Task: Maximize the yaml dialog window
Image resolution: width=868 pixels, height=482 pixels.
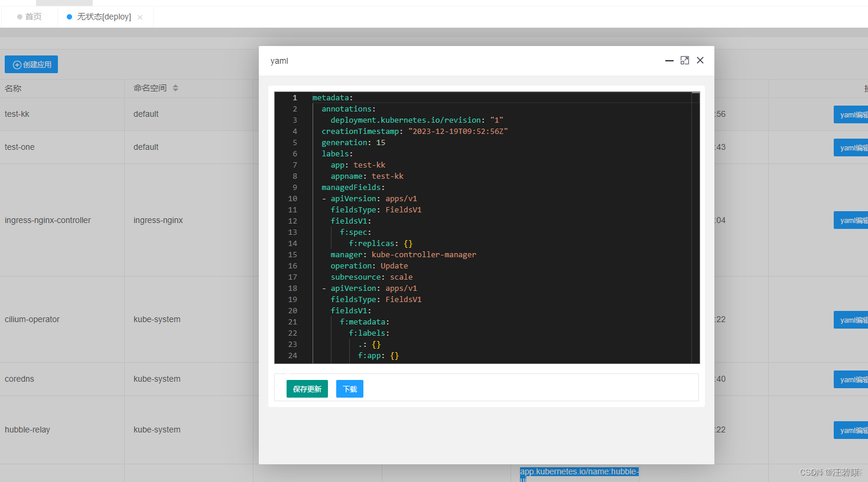Action: (685, 60)
